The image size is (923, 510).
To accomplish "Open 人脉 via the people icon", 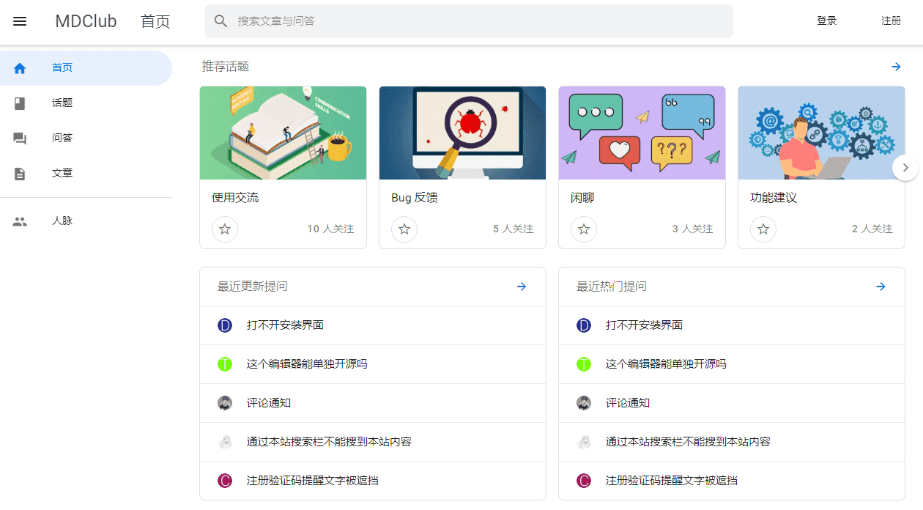I will point(21,220).
